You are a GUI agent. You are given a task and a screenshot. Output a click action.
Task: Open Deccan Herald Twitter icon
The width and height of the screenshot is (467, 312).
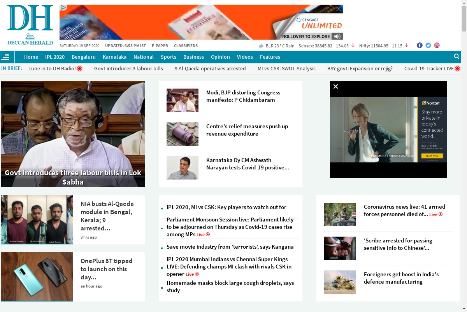click(428, 45)
